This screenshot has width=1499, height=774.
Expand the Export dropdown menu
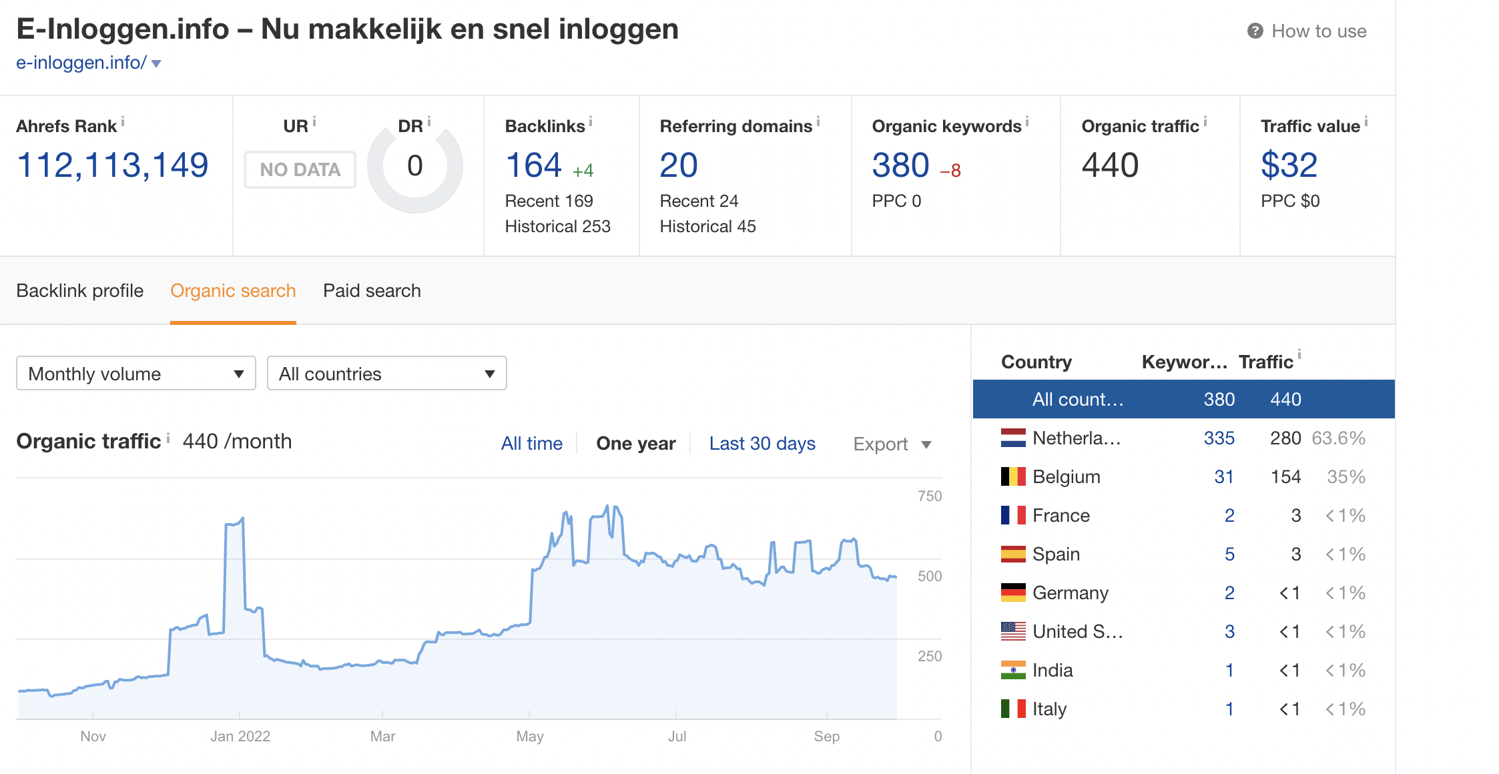[892, 444]
